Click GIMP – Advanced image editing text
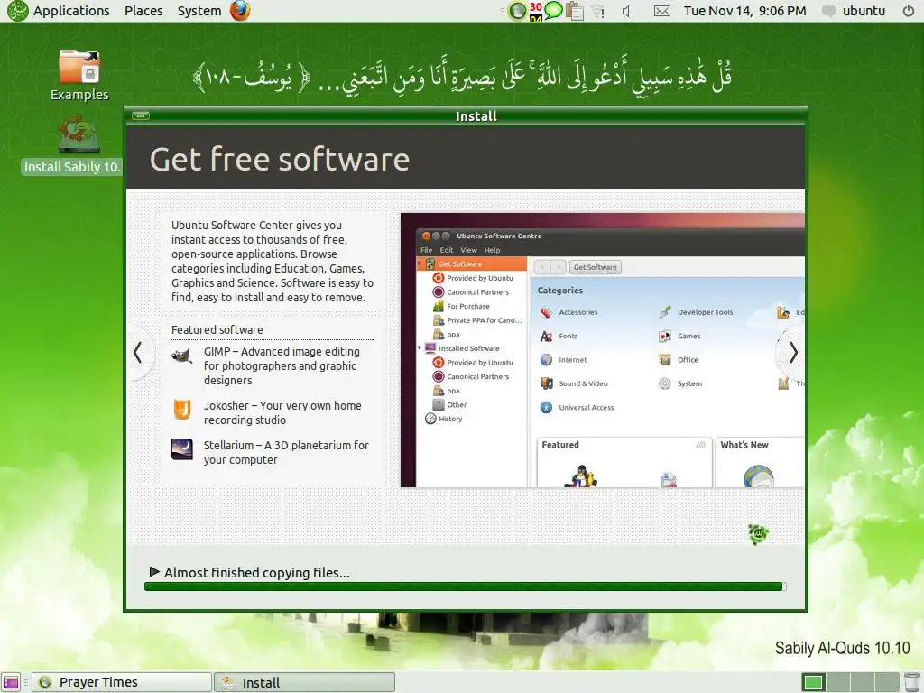This screenshot has width=924, height=693. coord(282,365)
